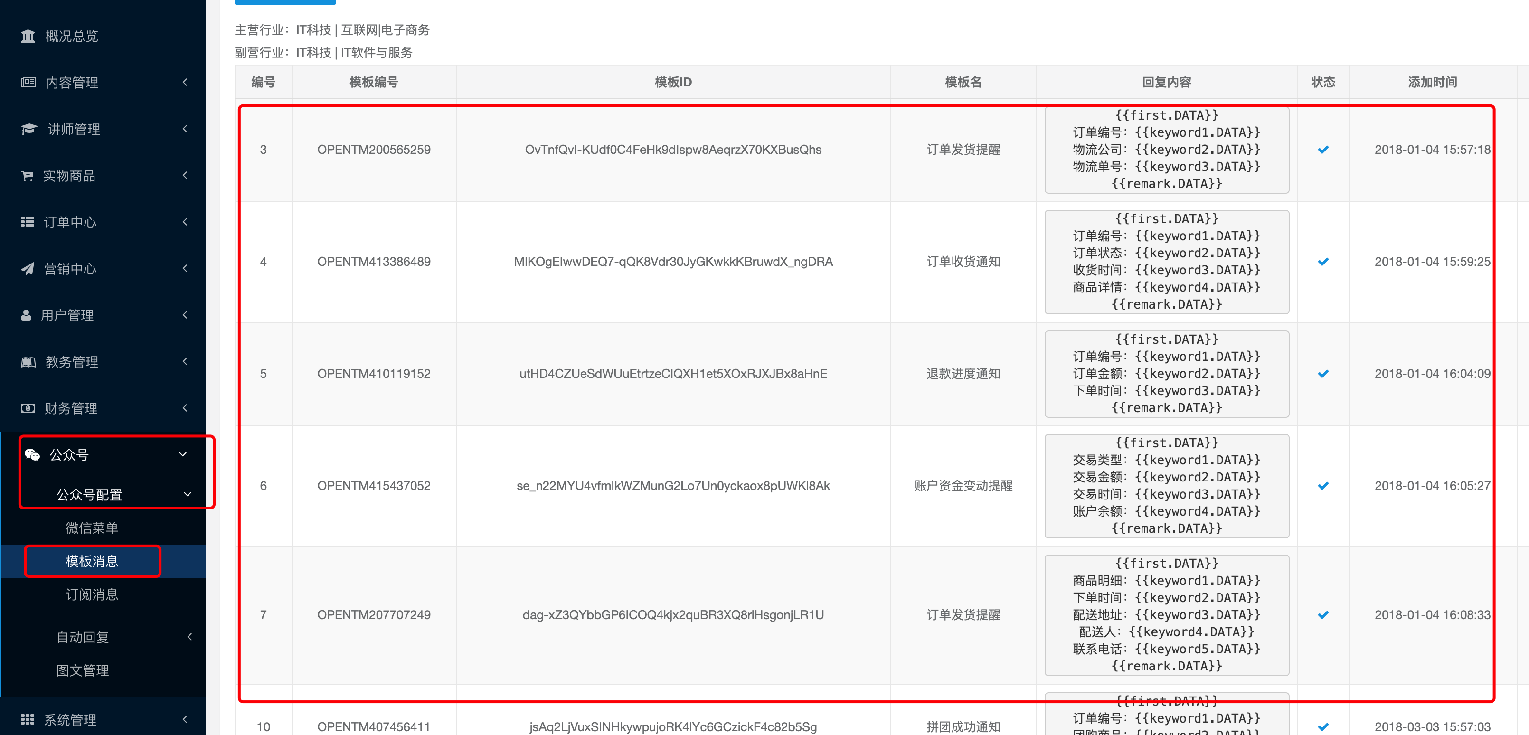Go to 图文管理 in sidebar

click(x=83, y=670)
